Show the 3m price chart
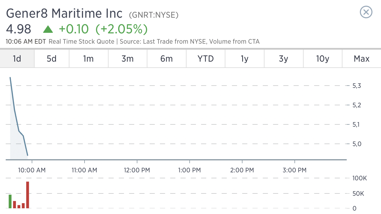The height and width of the screenshot is (214, 381). [128, 59]
